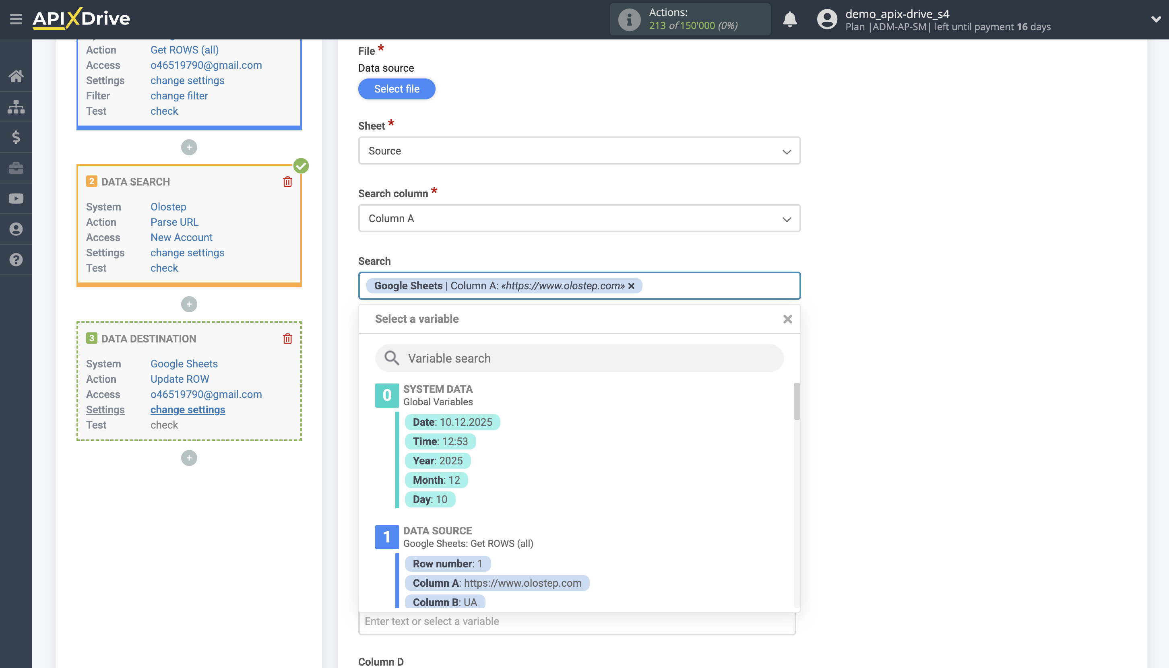The height and width of the screenshot is (668, 1169).
Task: Click the plus icon below Data Destination
Action: point(189,458)
